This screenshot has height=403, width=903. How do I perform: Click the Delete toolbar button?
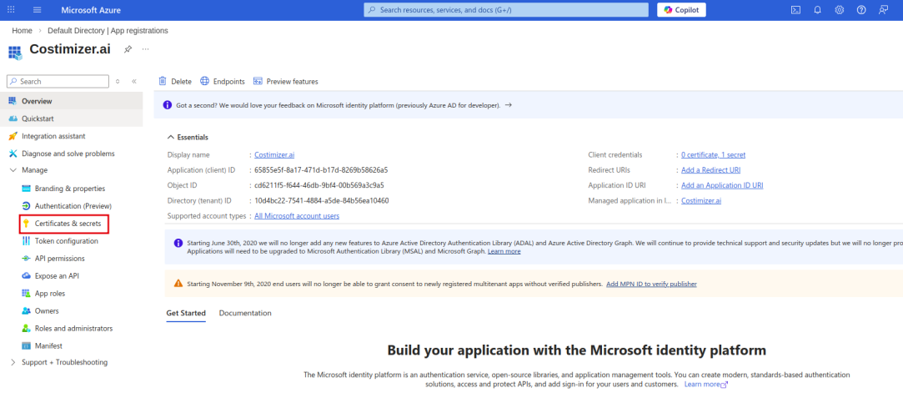[175, 81]
